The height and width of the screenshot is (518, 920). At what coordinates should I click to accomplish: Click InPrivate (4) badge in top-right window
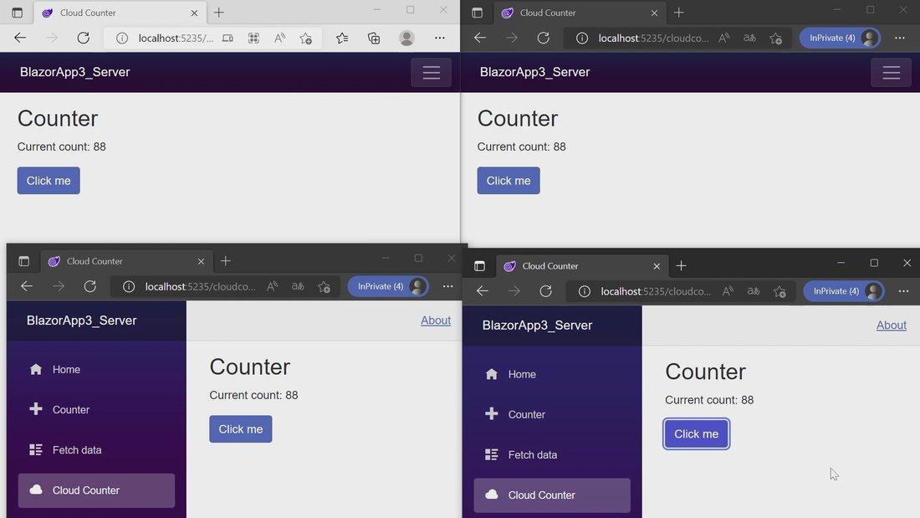pyautogui.click(x=840, y=38)
